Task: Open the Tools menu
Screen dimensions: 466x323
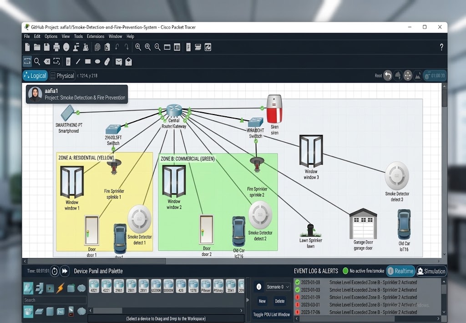Action: [78, 36]
